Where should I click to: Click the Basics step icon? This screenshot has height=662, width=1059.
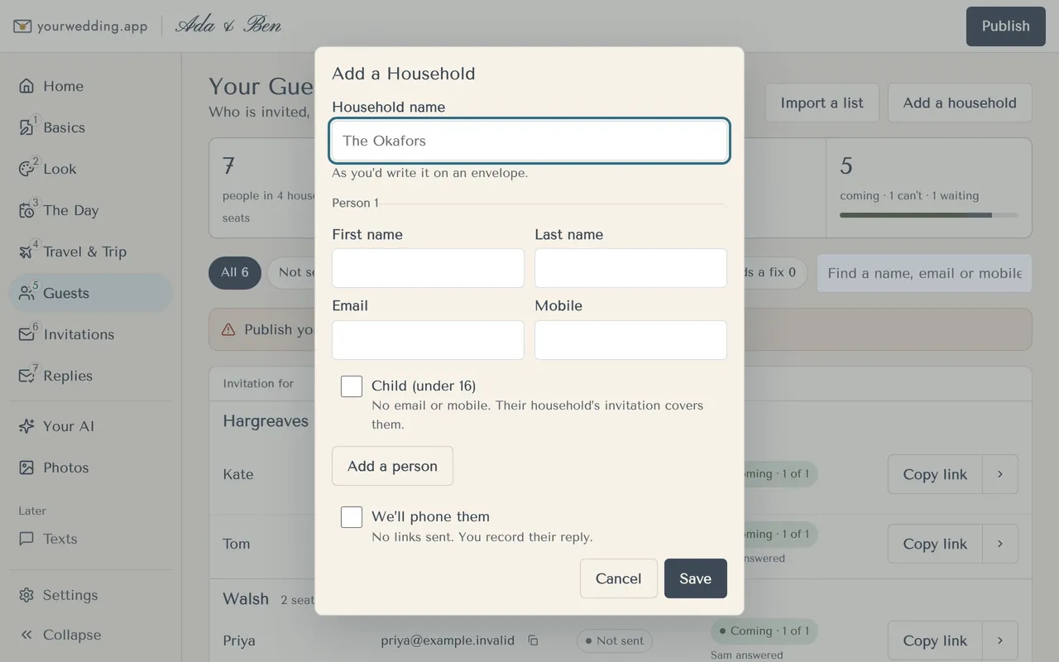26,127
